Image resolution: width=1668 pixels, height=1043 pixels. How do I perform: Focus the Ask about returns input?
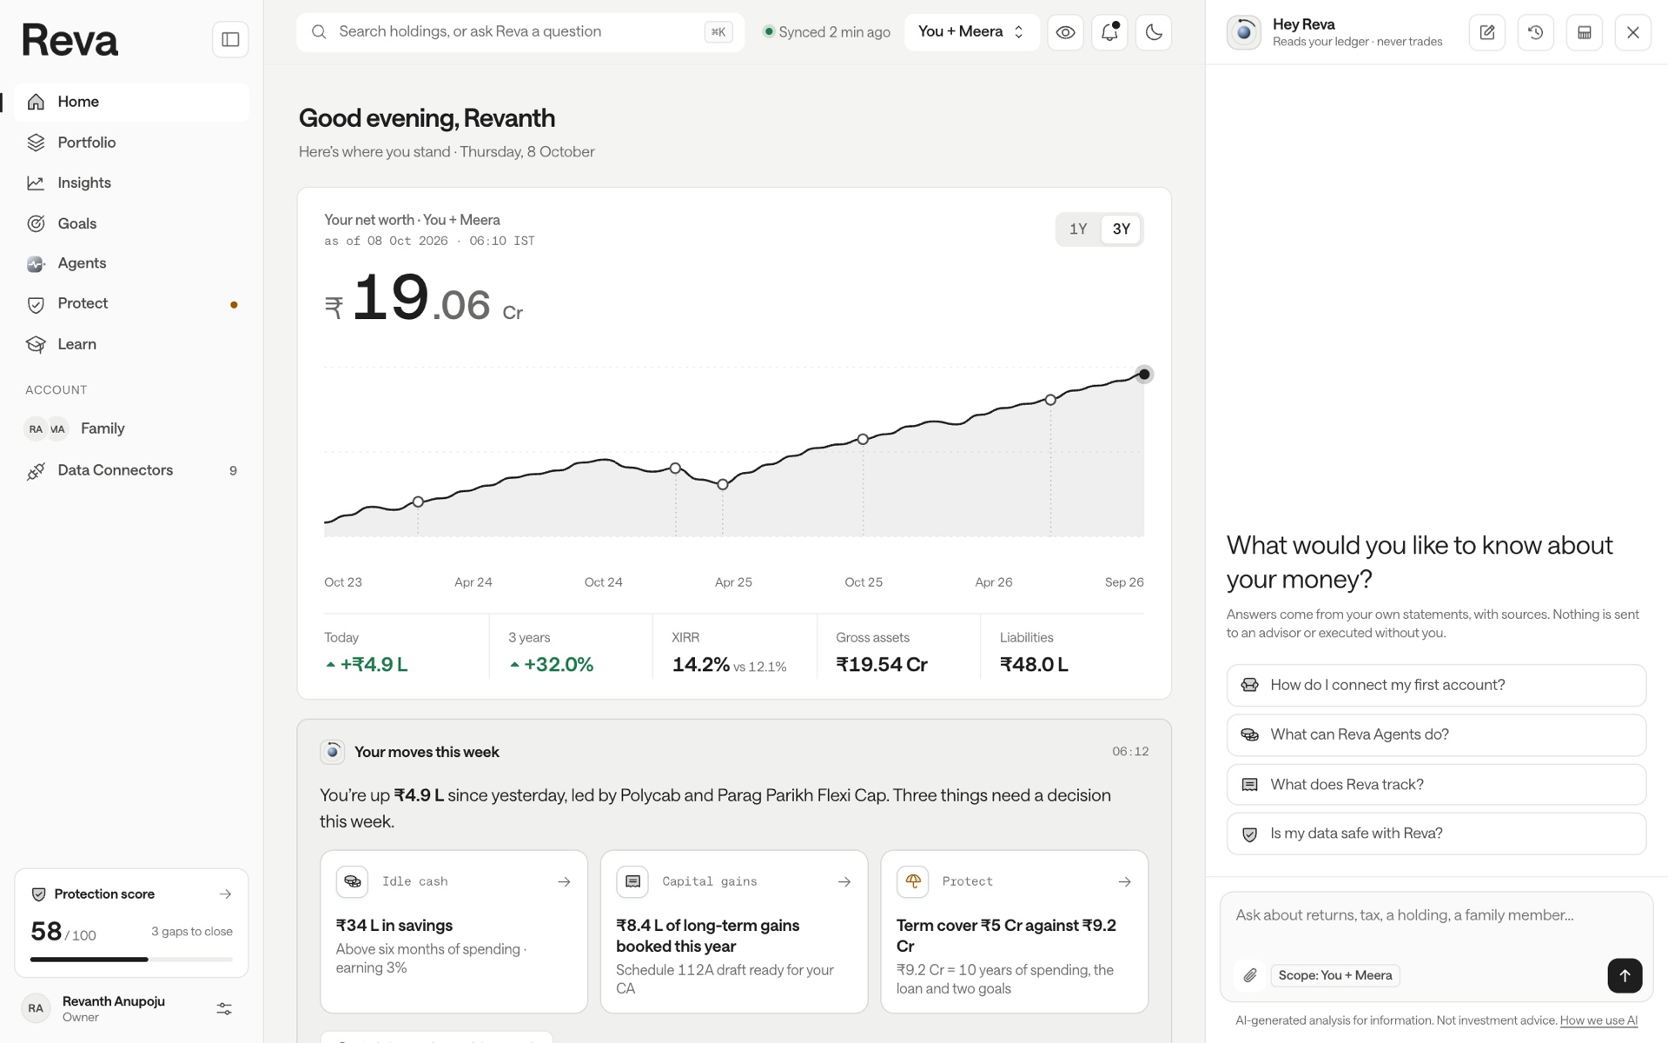(1436, 916)
